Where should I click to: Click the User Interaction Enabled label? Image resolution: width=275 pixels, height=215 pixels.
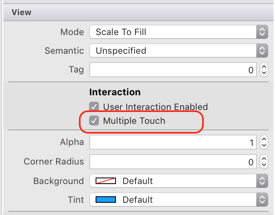click(x=155, y=107)
